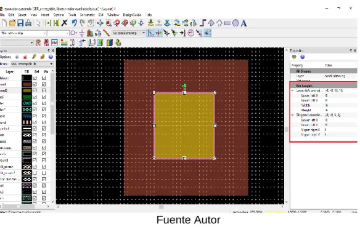Click the colorful layer stack 3D view icon
Viewport: 360px width, 227px height.
point(110,43)
